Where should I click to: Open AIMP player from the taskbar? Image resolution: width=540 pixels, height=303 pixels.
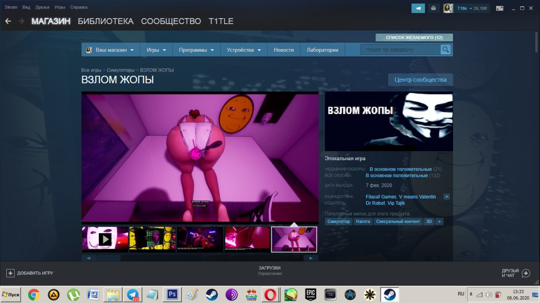point(54,294)
